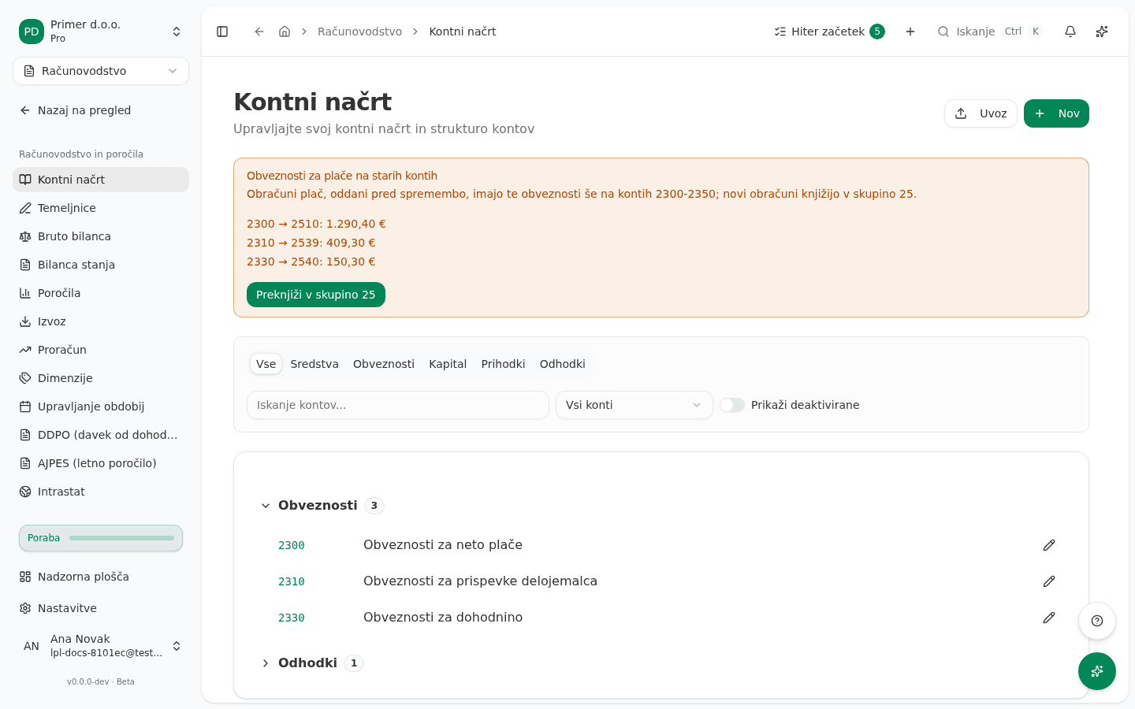Screen dimensions: 1135x709
Task: Open the Računovodstvo module dropdown
Action: pyautogui.click(x=101, y=71)
